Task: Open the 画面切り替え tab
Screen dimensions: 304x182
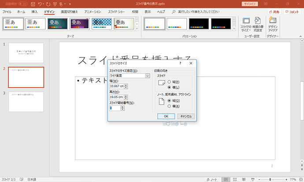Action: click(x=69, y=12)
